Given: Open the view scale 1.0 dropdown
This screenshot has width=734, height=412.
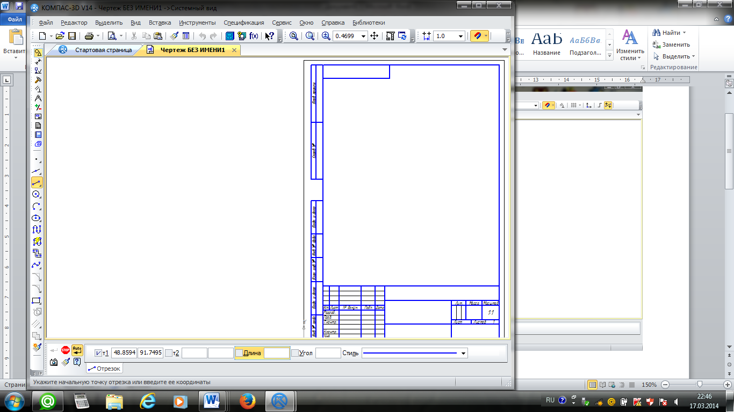Looking at the screenshot, I should [x=461, y=36].
